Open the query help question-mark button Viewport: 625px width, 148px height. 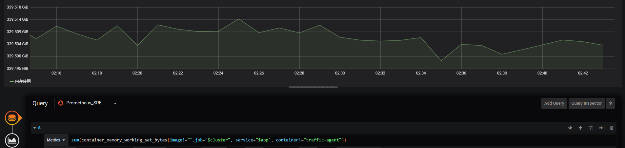[x=610, y=103]
